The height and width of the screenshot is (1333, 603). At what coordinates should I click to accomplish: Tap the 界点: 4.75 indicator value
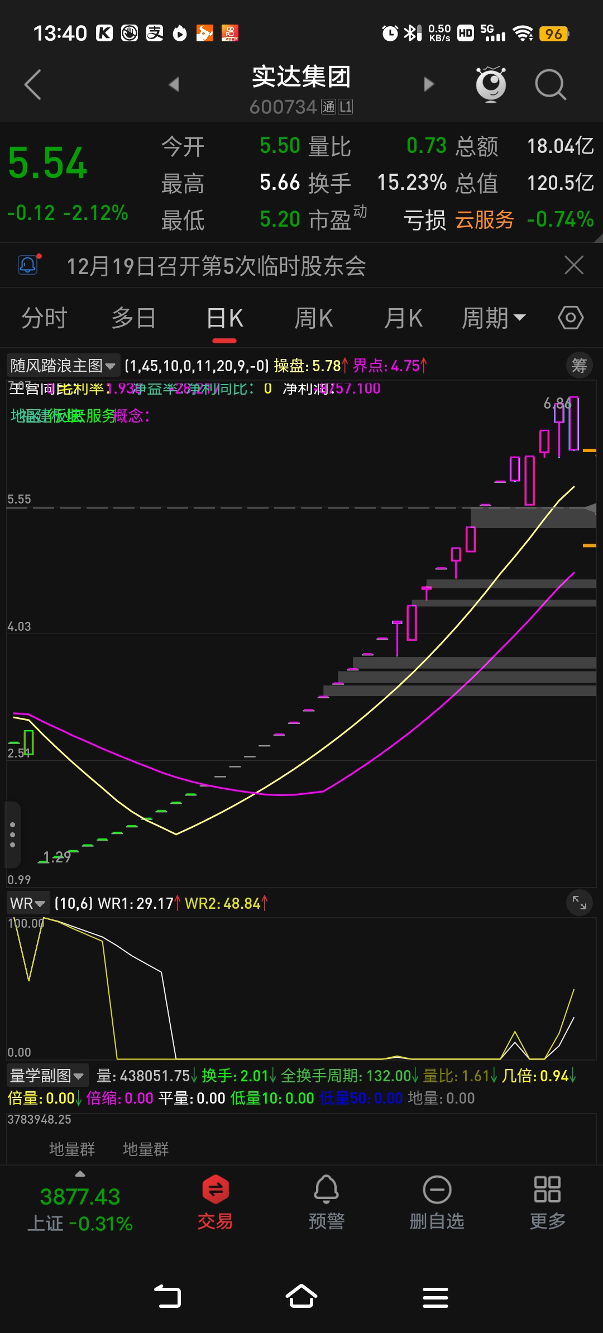coord(390,366)
